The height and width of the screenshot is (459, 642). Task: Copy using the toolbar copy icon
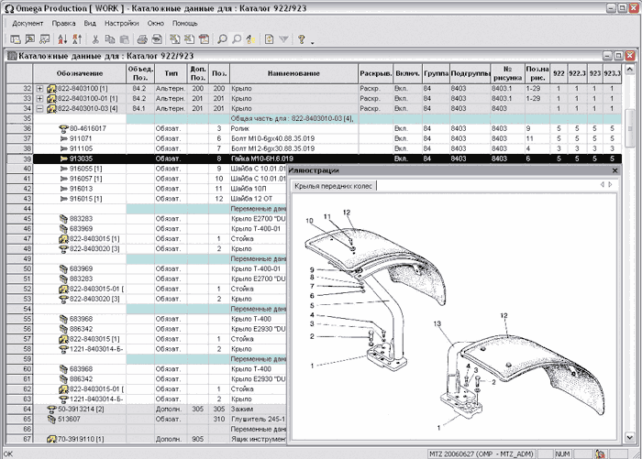point(110,39)
